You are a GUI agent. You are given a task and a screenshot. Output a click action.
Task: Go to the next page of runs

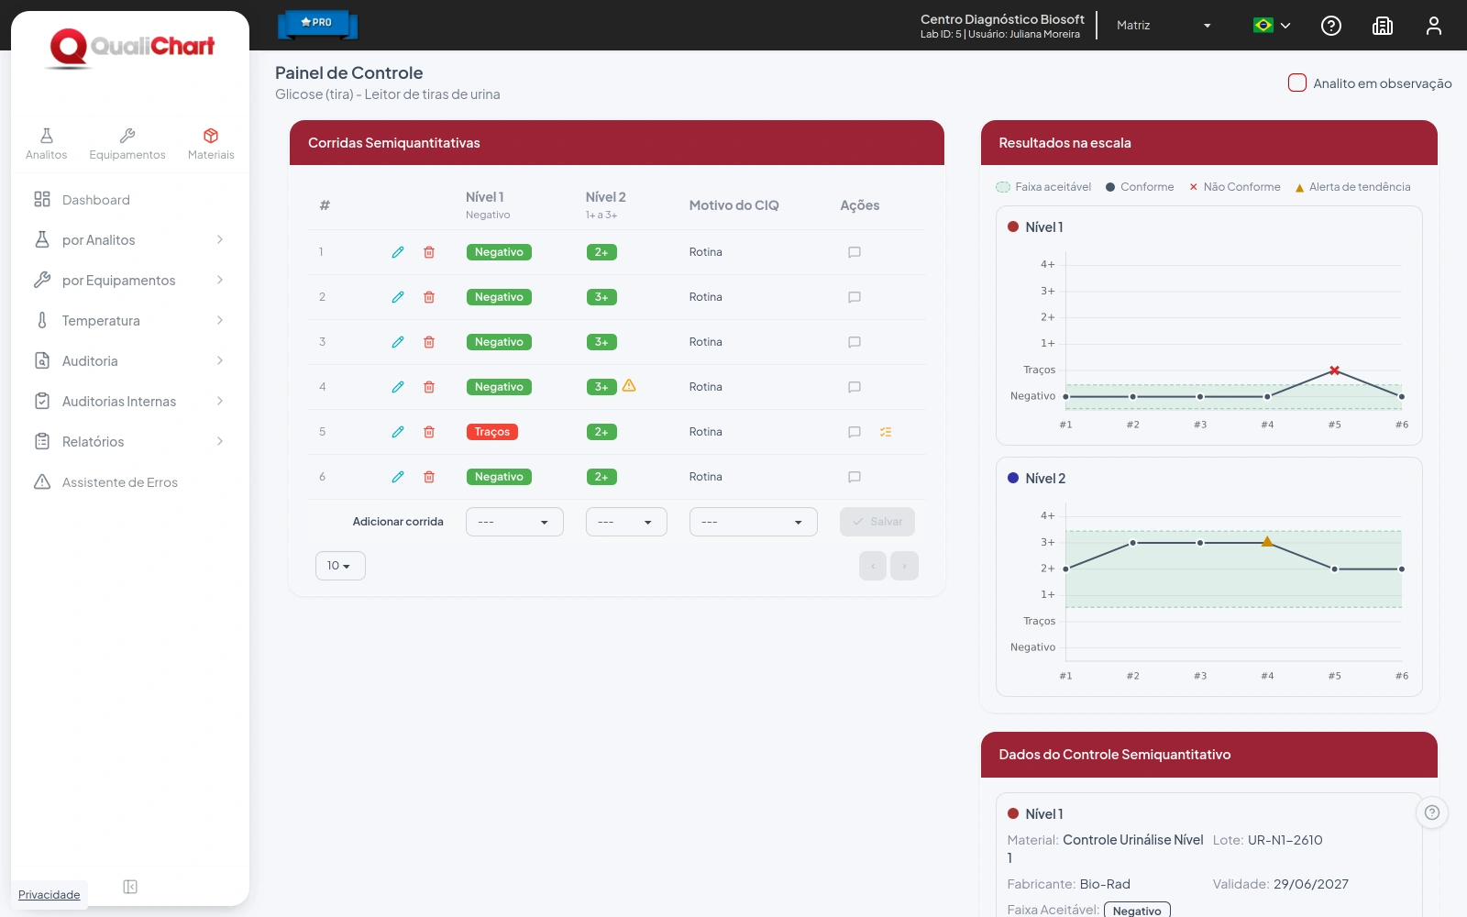click(904, 566)
